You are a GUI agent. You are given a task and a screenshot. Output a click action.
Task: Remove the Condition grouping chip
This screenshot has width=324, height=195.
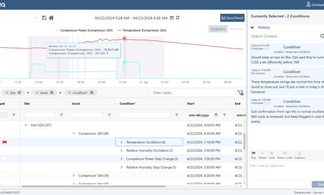[x=92, y=93]
